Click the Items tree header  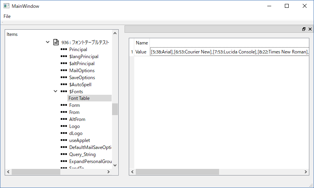coord(12,34)
